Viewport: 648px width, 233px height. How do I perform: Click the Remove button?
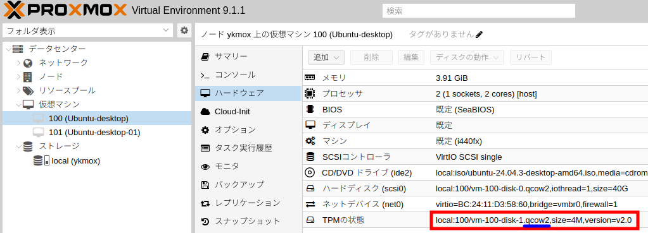pyautogui.click(x=372, y=57)
